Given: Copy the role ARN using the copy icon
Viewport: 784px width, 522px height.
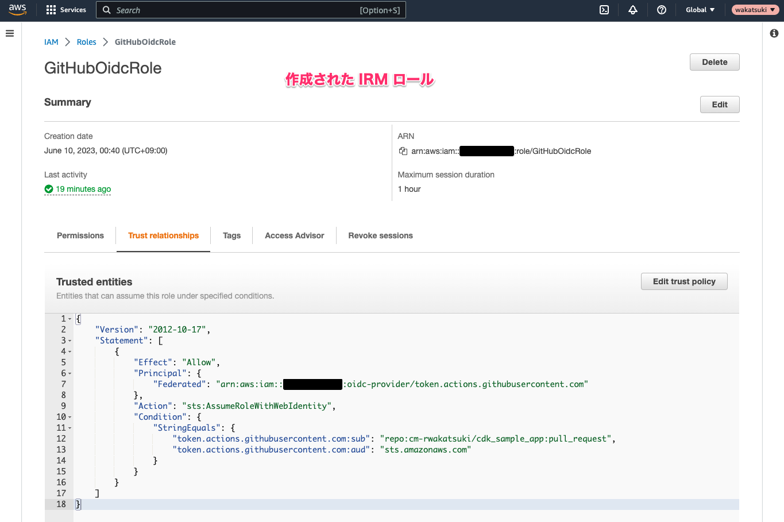Looking at the screenshot, I should pyautogui.click(x=403, y=150).
